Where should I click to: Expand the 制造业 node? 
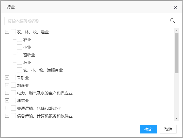[7, 85]
